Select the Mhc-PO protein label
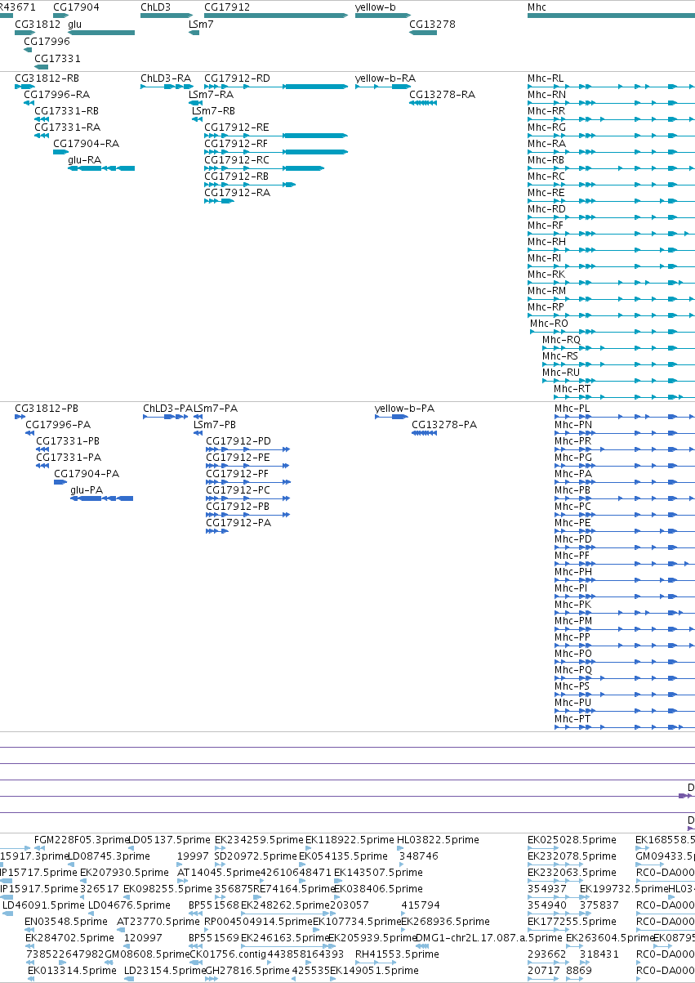The image size is (695, 983). (573, 654)
